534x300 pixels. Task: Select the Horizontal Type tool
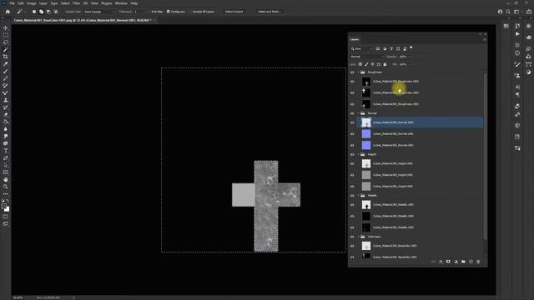(6, 151)
